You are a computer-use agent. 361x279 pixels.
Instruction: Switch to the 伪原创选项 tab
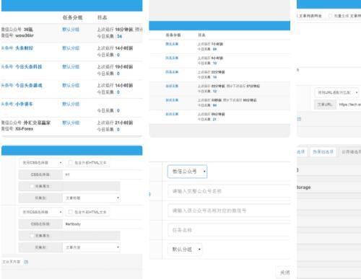[323, 152]
